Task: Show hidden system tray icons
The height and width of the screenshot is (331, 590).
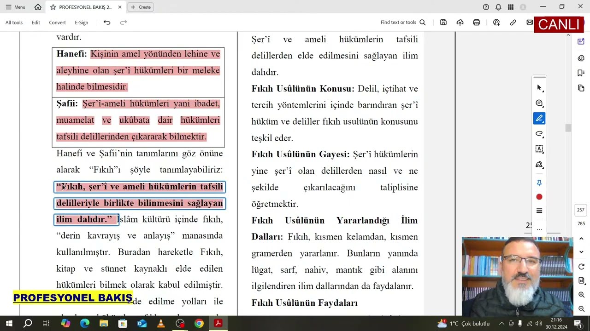Action: coord(502,324)
